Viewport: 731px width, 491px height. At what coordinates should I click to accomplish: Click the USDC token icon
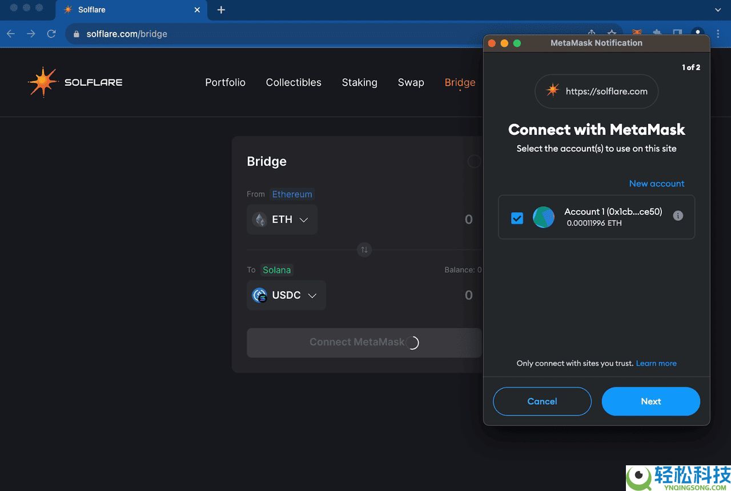(260, 295)
